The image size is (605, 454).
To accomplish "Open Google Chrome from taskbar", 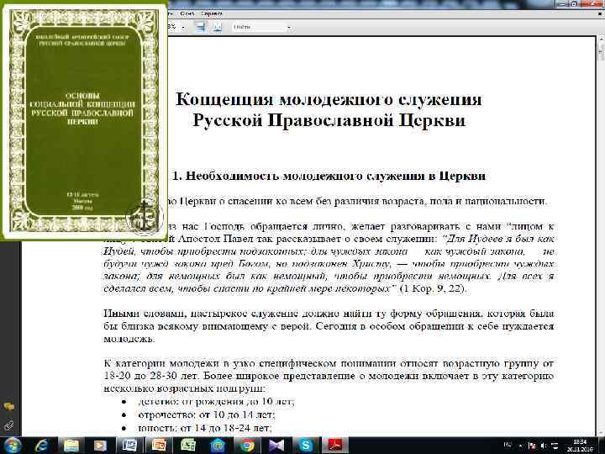I will pyautogui.click(x=247, y=446).
